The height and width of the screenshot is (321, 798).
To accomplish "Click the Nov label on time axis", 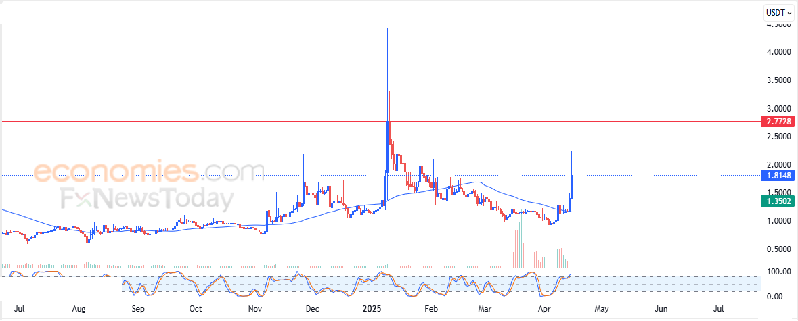I will pos(255,309).
